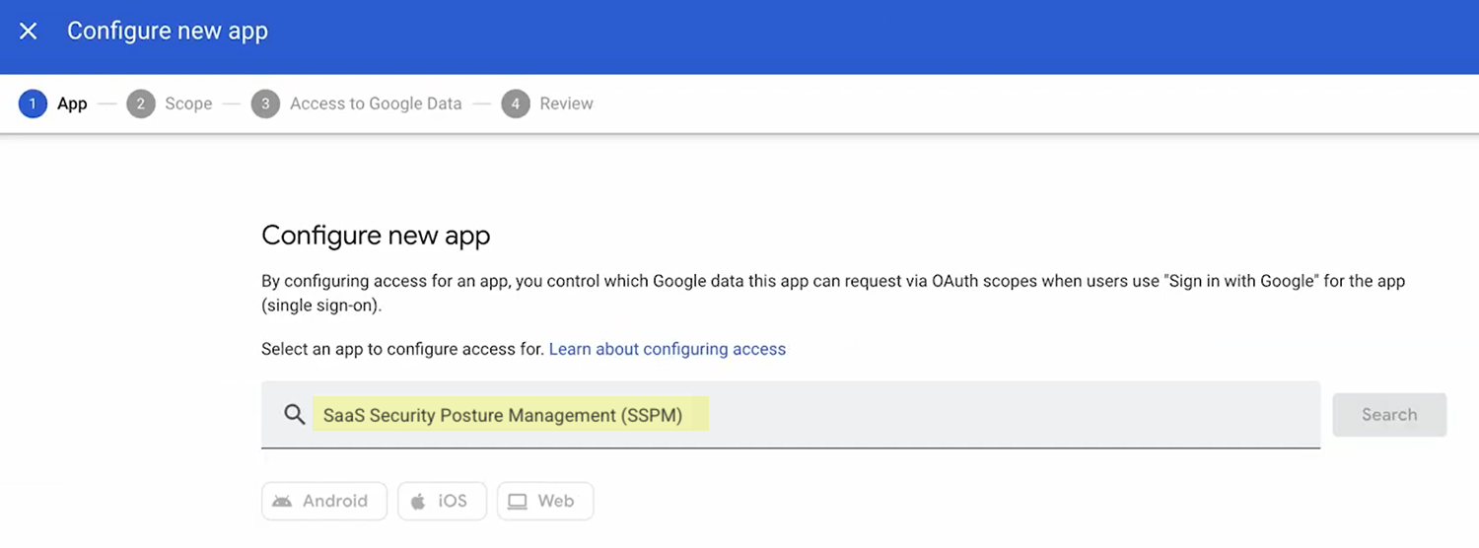This screenshot has height=548, width=1479.
Task: Click step 1 circle icon
Action: coord(33,103)
